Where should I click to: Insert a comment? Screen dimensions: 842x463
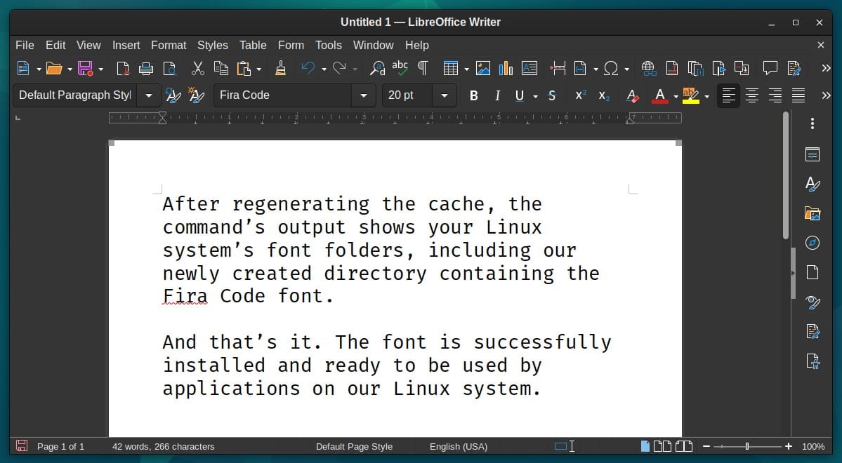point(770,68)
